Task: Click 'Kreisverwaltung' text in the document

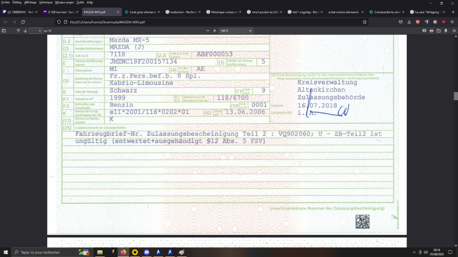Action: point(327,83)
